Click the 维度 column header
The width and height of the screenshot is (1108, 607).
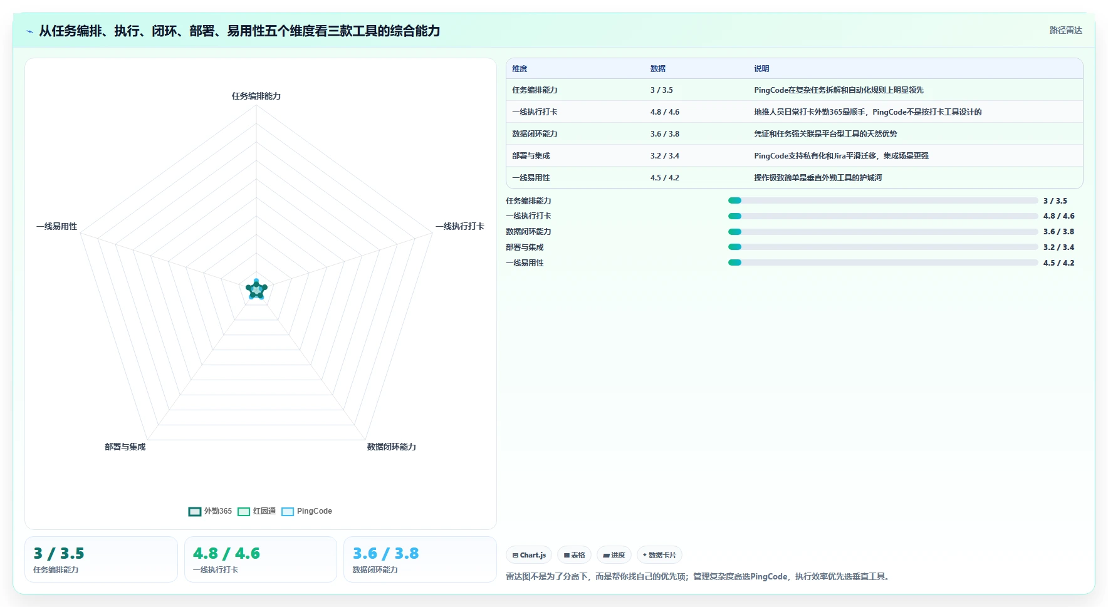(x=520, y=69)
